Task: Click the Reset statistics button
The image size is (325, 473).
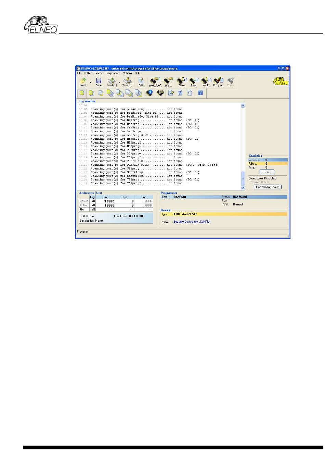Action: pos(267,172)
